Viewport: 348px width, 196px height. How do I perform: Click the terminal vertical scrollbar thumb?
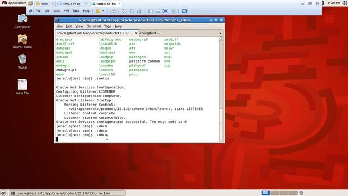pos(221,123)
